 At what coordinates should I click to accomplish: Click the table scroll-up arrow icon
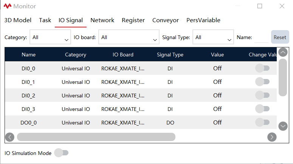click(x=283, y=52)
